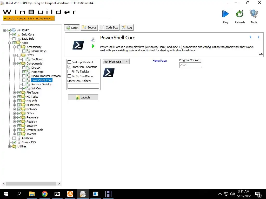
Task: Collapse the Components node
Action: [x=15, y=64]
